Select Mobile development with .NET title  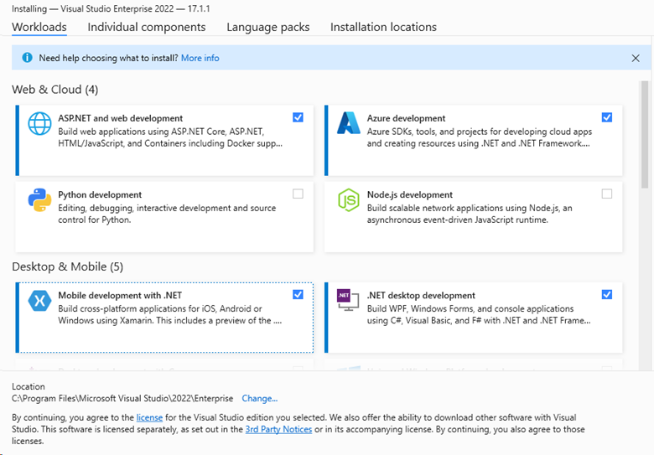(x=120, y=296)
